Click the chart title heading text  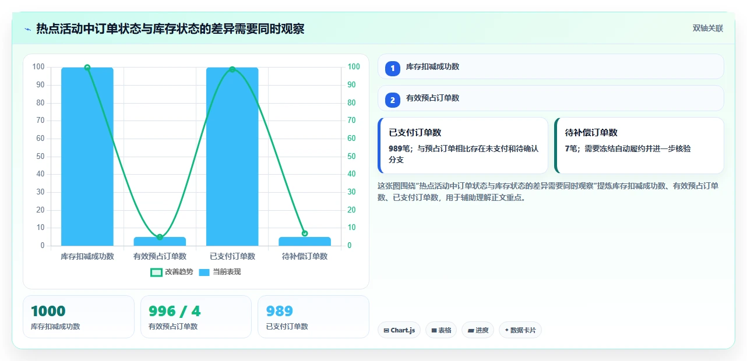(170, 29)
